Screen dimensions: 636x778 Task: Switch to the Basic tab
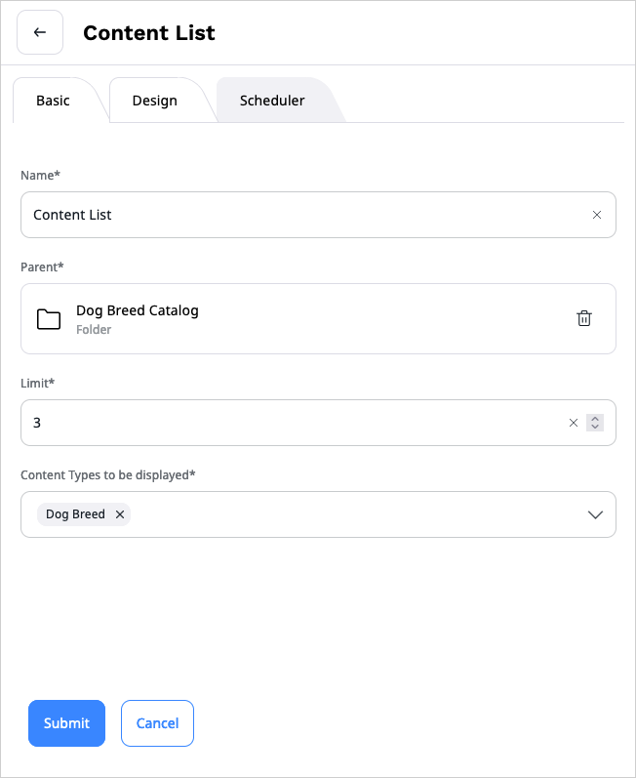coord(53,101)
